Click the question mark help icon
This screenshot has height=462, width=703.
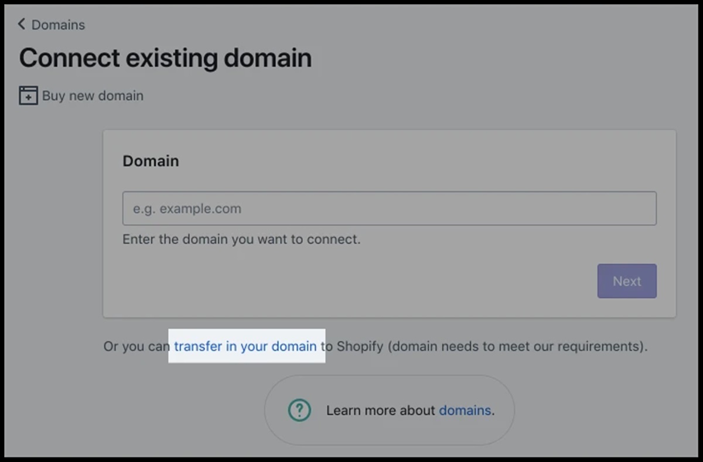click(x=299, y=411)
